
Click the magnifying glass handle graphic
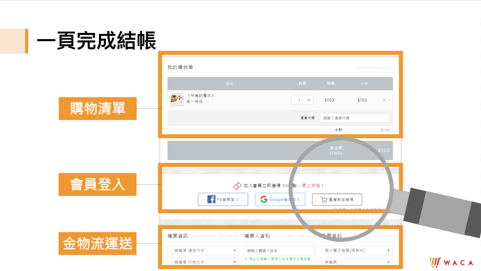pyautogui.click(x=442, y=213)
